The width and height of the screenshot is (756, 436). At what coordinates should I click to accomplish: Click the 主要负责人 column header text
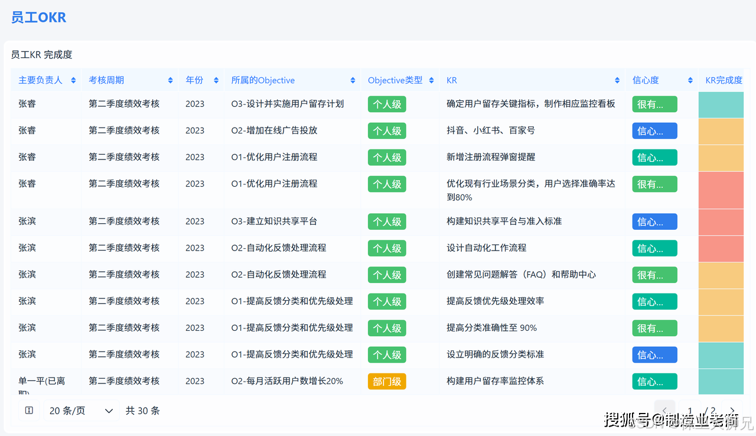pyautogui.click(x=40, y=80)
